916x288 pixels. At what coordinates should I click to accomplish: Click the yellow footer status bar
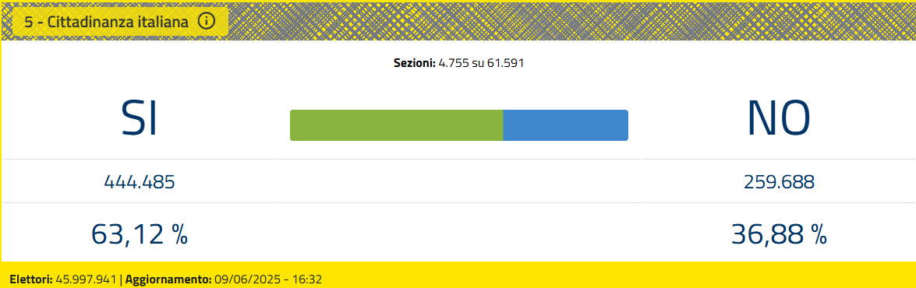(458, 276)
